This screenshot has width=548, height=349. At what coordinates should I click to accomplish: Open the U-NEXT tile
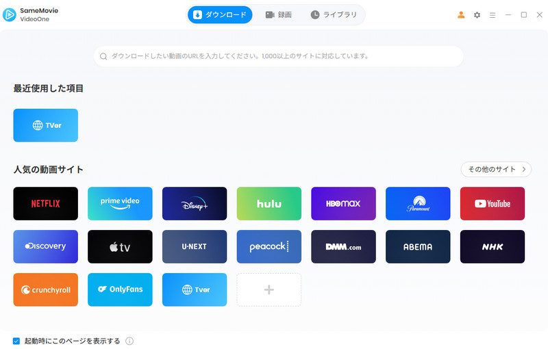pos(195,246)
